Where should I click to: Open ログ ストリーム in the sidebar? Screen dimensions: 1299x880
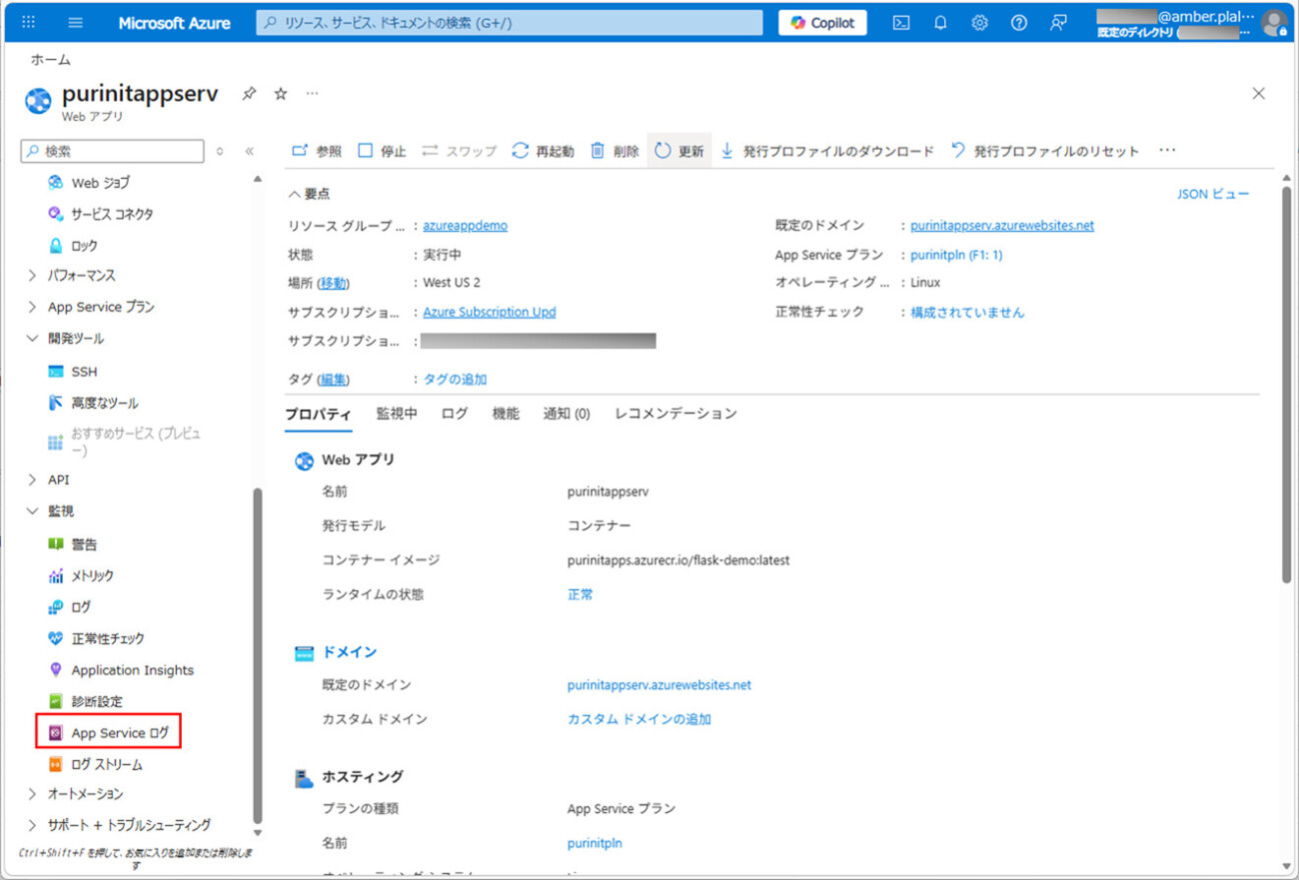[x=106, y=764]
